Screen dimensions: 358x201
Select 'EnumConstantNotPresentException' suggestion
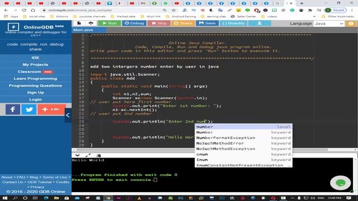tap(243, 165)
